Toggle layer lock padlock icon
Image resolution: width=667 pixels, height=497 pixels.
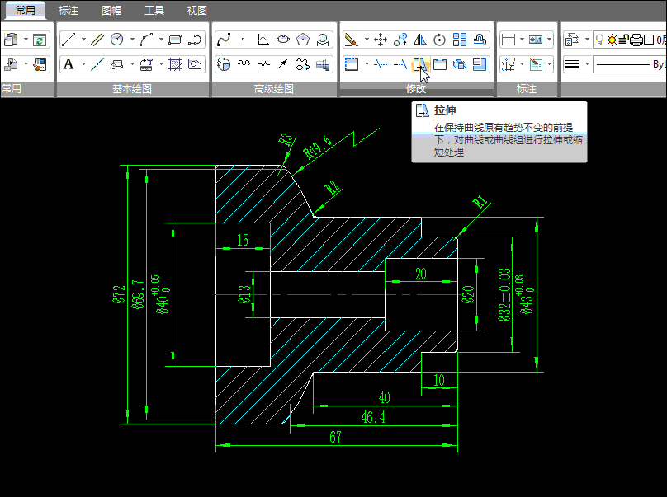pyautogui.click(x=623, y=40)
